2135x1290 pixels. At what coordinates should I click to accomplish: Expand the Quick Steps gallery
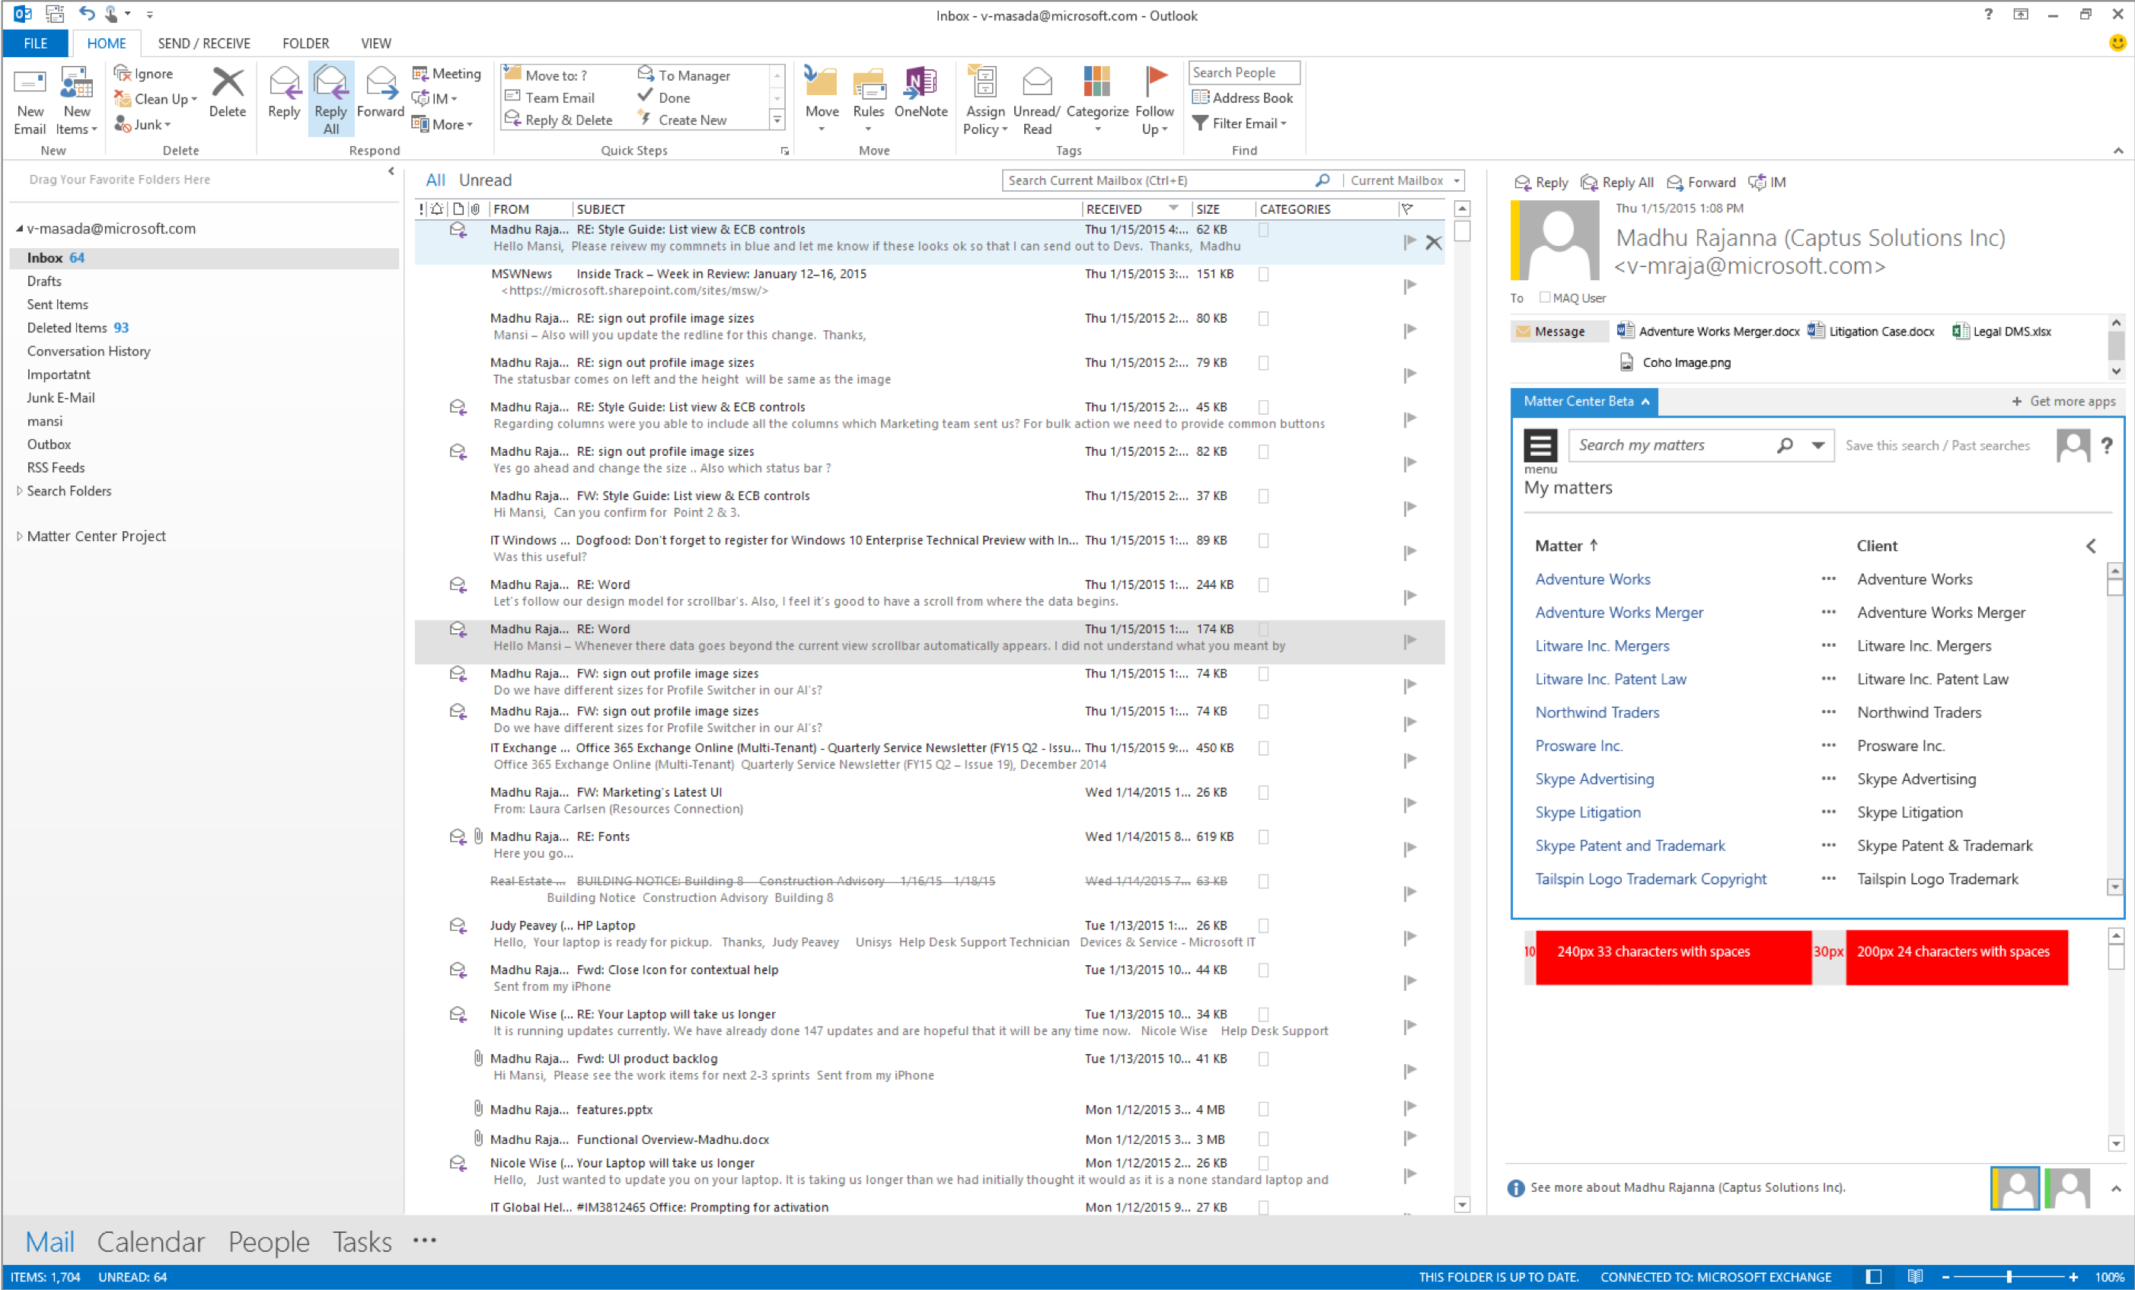coord(777,120)
